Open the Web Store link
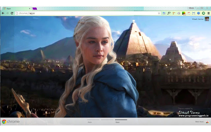 (x=199, y=122)
